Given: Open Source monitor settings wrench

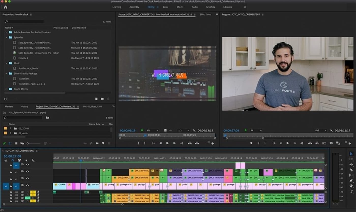Looking at the screenshot, I should [x=194, y=130].
